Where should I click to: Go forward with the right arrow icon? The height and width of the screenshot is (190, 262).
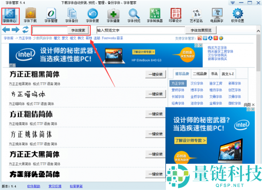16,30
